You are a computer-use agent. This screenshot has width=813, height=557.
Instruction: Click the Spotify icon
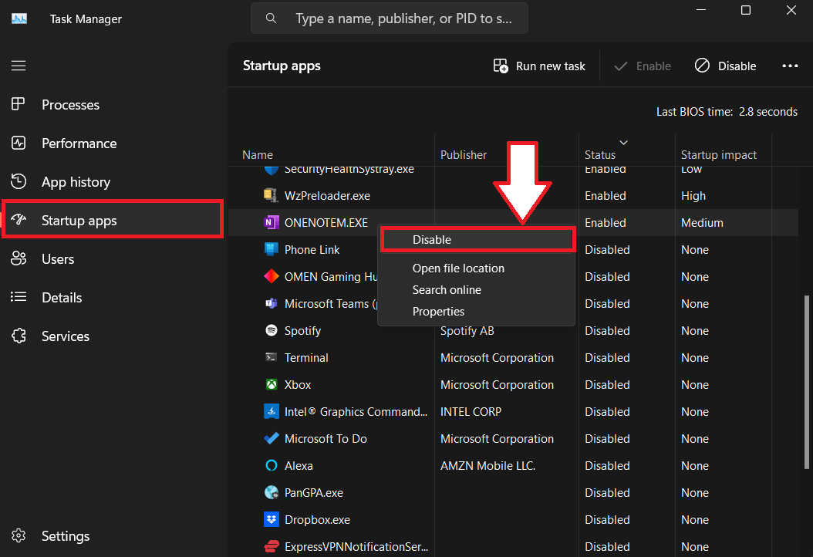[272, 330]
